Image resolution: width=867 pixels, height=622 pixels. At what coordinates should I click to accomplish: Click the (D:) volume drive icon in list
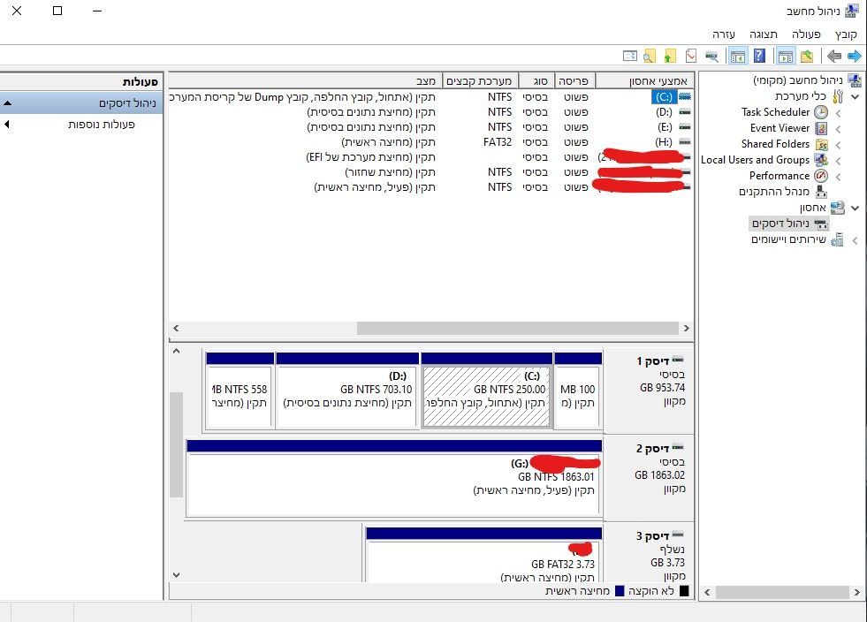685,111
